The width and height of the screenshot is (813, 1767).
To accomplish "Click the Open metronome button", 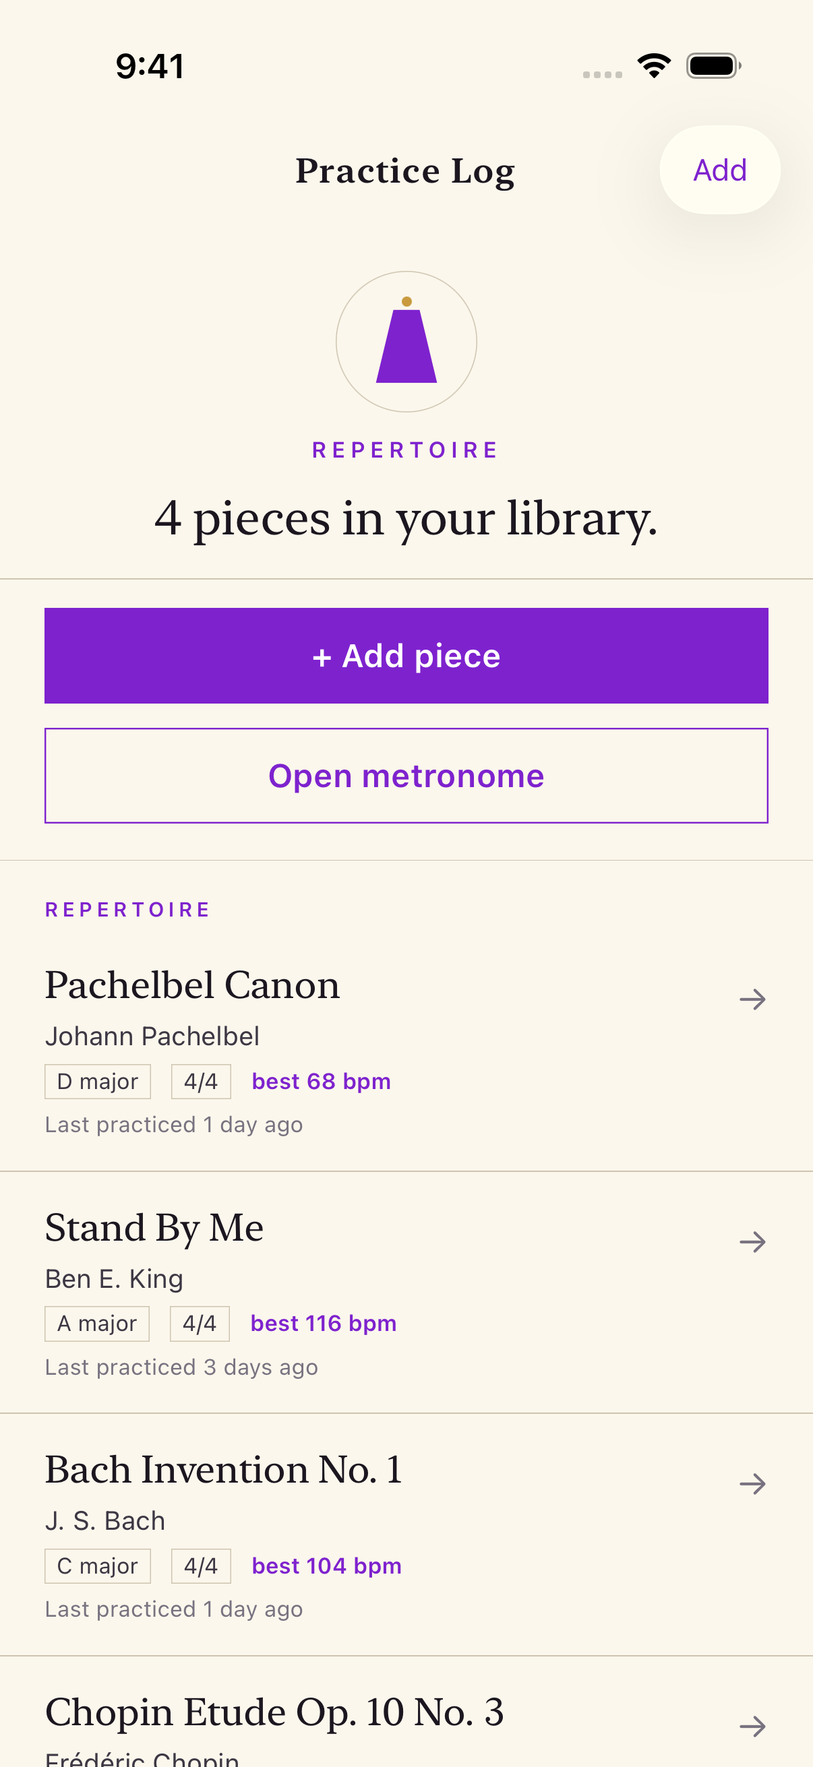I will click(x=406, y=776).
